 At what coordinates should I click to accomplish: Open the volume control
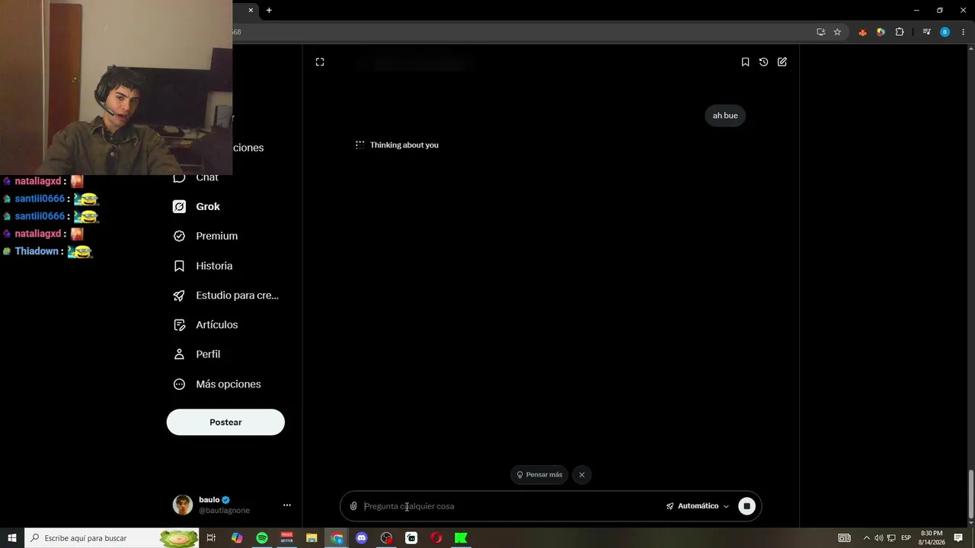tap(878, 538)
